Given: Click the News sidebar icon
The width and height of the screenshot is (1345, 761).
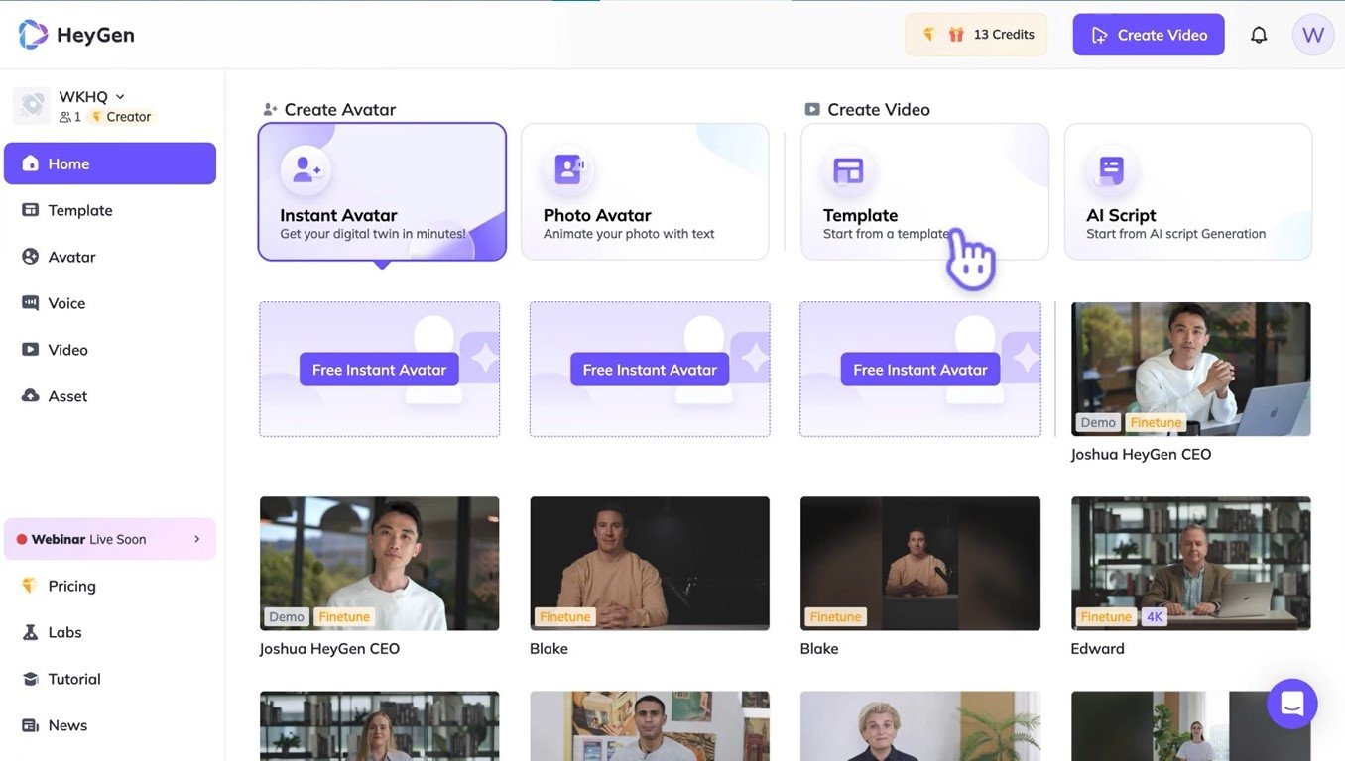Looking at the screenshot, I should tap(30, 725).
